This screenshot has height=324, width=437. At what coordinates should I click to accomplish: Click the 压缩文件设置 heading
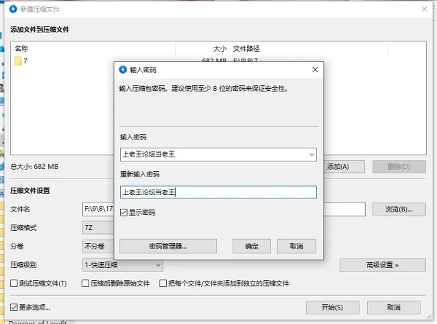point(30,191)
